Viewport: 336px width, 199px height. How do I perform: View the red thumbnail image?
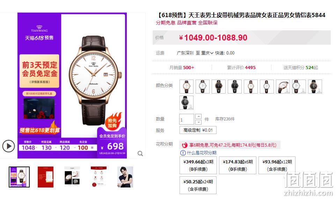point(45,177)
